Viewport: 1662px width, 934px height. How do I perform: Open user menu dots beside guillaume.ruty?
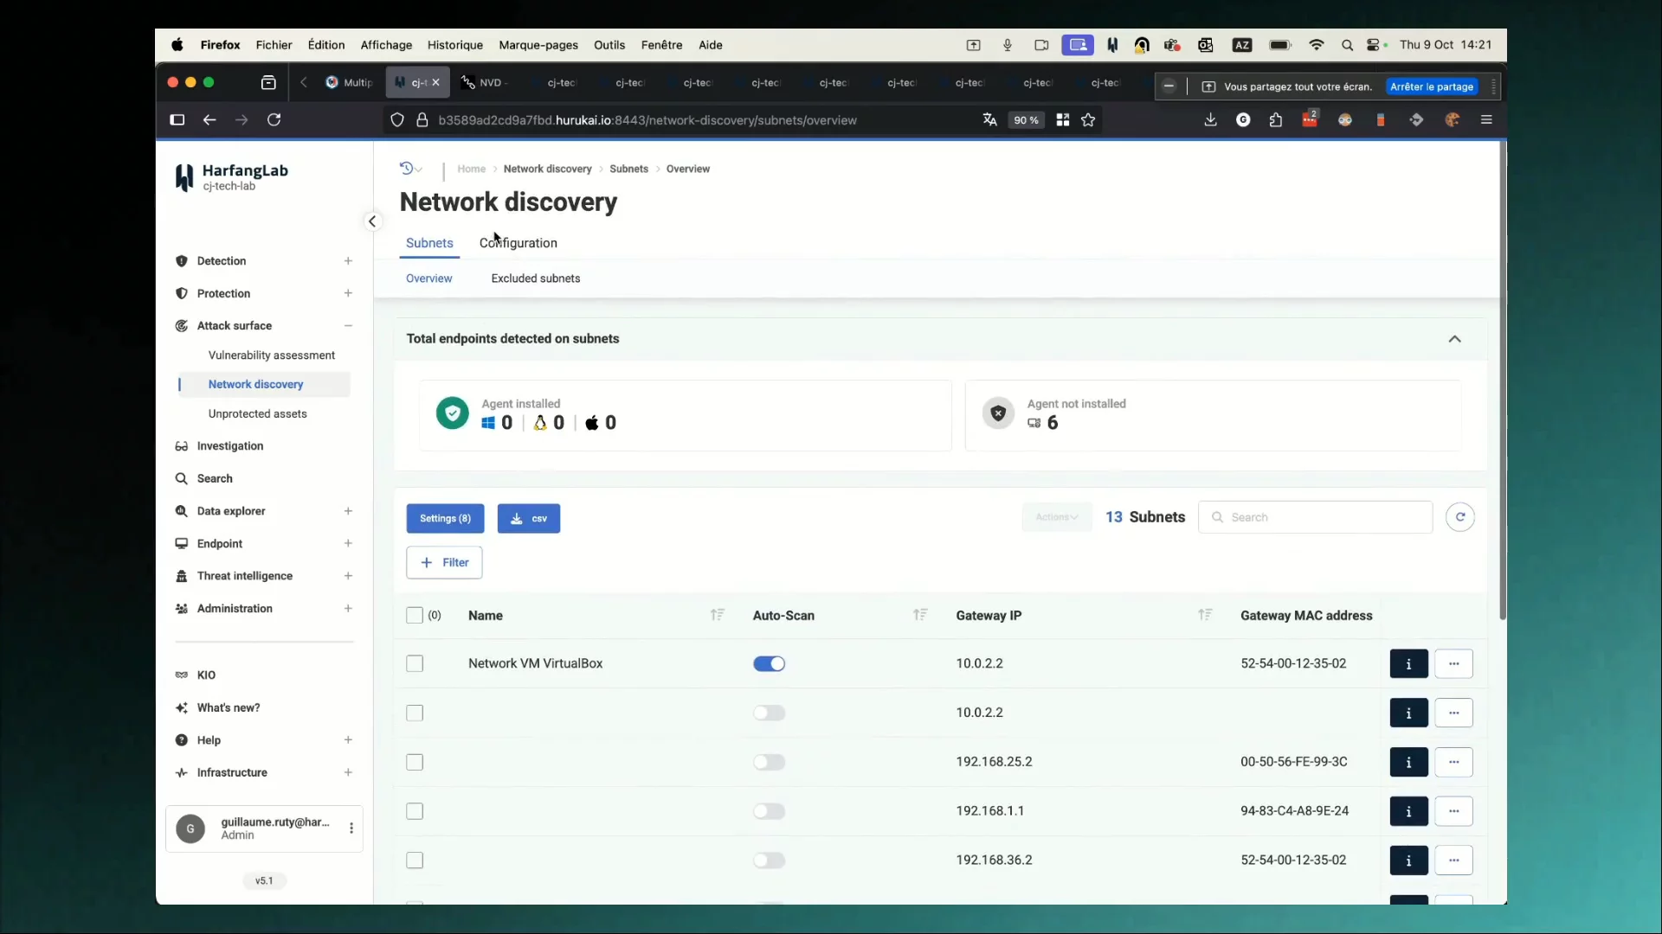351,828
